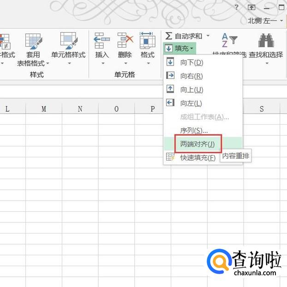This screenshot has height=287, width=287.
Task: Click the Find & Select binoculars icon
Action: (x=266, y=41)
